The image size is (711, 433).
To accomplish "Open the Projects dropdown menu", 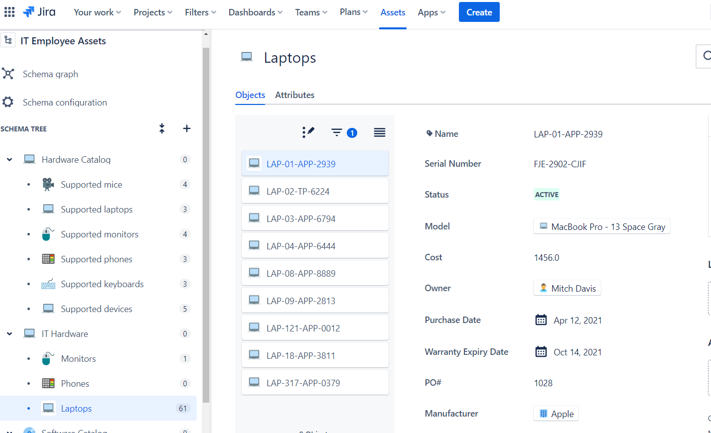I will click(152, 12).
